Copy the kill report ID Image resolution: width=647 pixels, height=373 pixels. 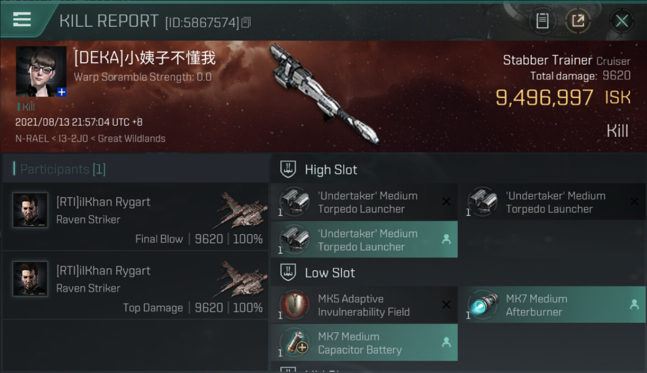246,22
